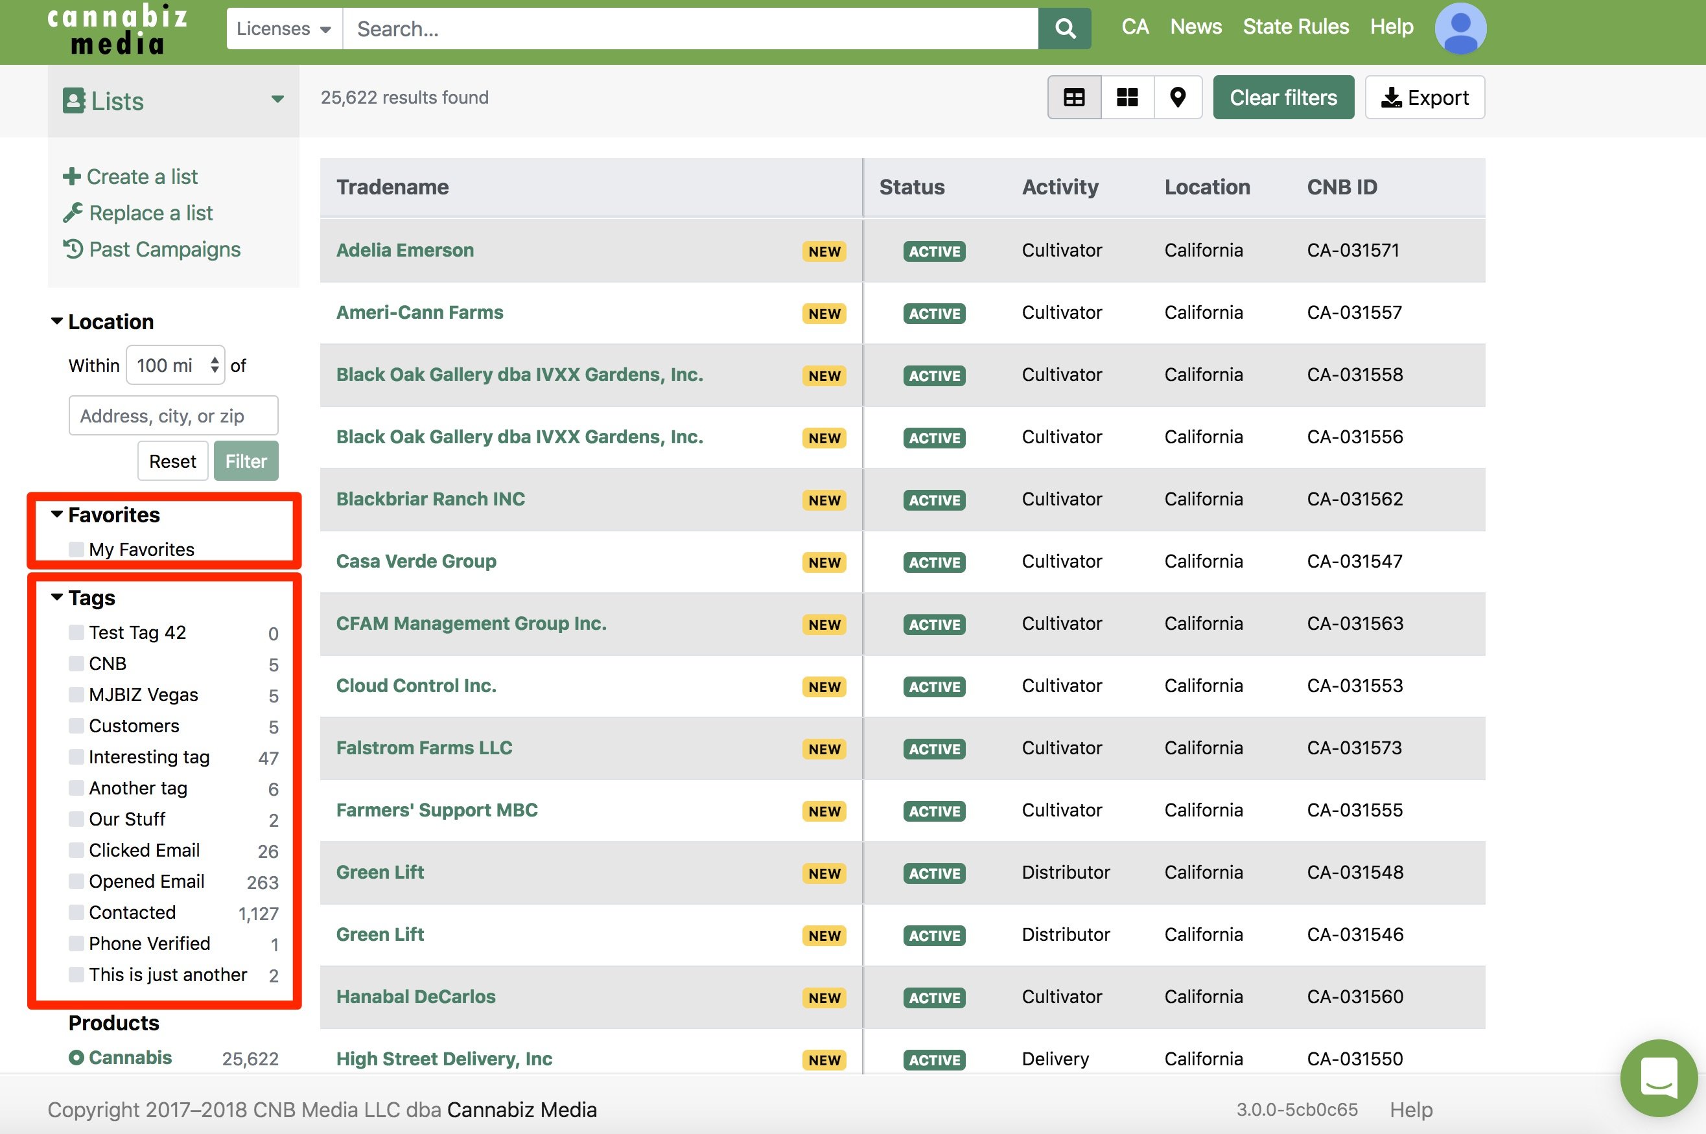Open the Create a list link

(142, 176)
